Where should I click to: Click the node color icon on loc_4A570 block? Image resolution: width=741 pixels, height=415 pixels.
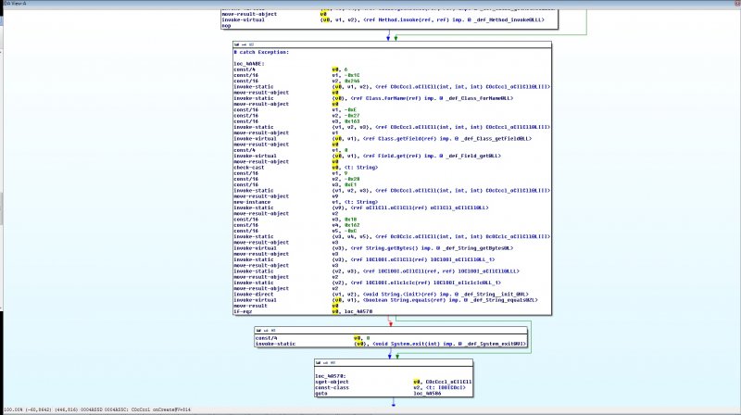(x=319, y=362)
